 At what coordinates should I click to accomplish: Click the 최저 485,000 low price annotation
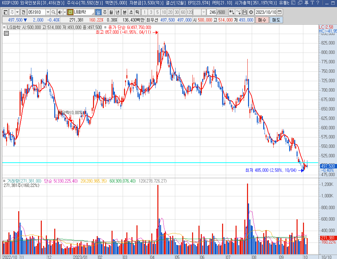click(x=271, y=170)
